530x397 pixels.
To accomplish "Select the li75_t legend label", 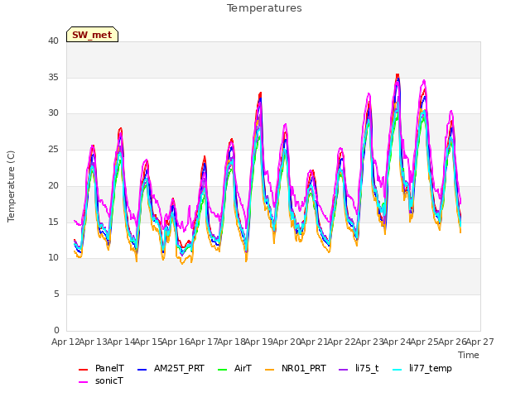I will pyautogui.click(x=367, y=368).
